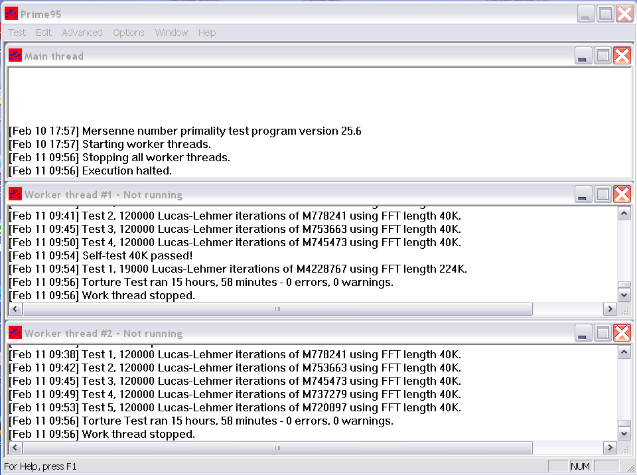The height and width of the screenshot is (475, 637).
Task: Click 'Mersenne number primality test program version 25.6' line
Action: (185, 131)
